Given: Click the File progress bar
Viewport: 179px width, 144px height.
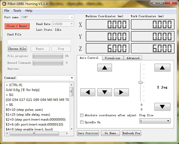Looking at the screenshot, I should click(48, 56).
